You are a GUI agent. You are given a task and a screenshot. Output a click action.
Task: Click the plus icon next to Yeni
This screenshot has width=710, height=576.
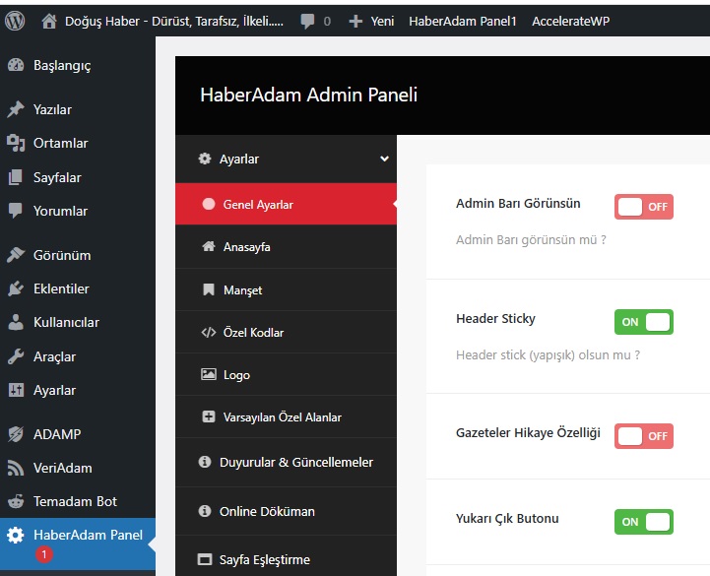355,22
